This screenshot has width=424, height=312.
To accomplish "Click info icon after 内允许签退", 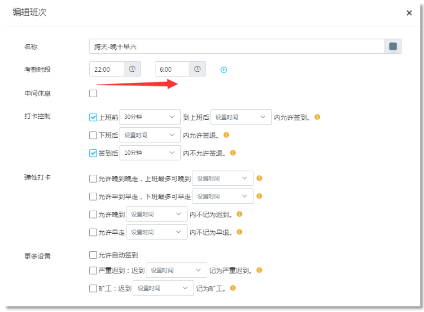I will pyautogui.click(x=226, y=135).
